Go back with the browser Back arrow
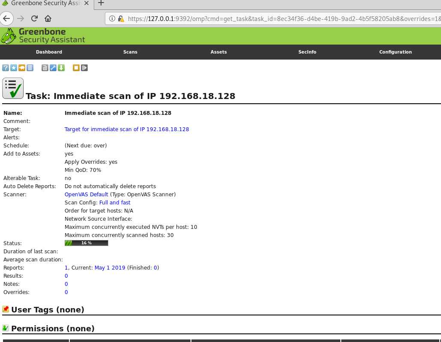This screenshot has height=342, width=441. pyautogui.click(x=6, y=18)
